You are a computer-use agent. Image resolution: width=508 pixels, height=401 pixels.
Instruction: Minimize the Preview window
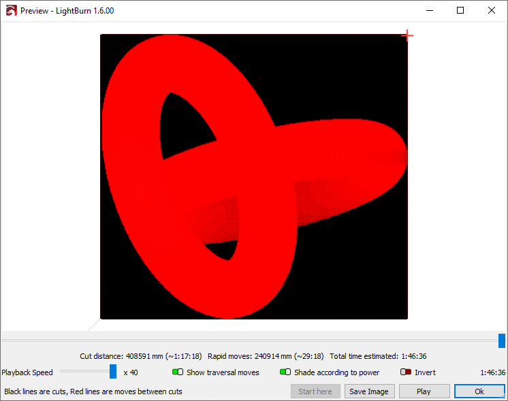430,11
